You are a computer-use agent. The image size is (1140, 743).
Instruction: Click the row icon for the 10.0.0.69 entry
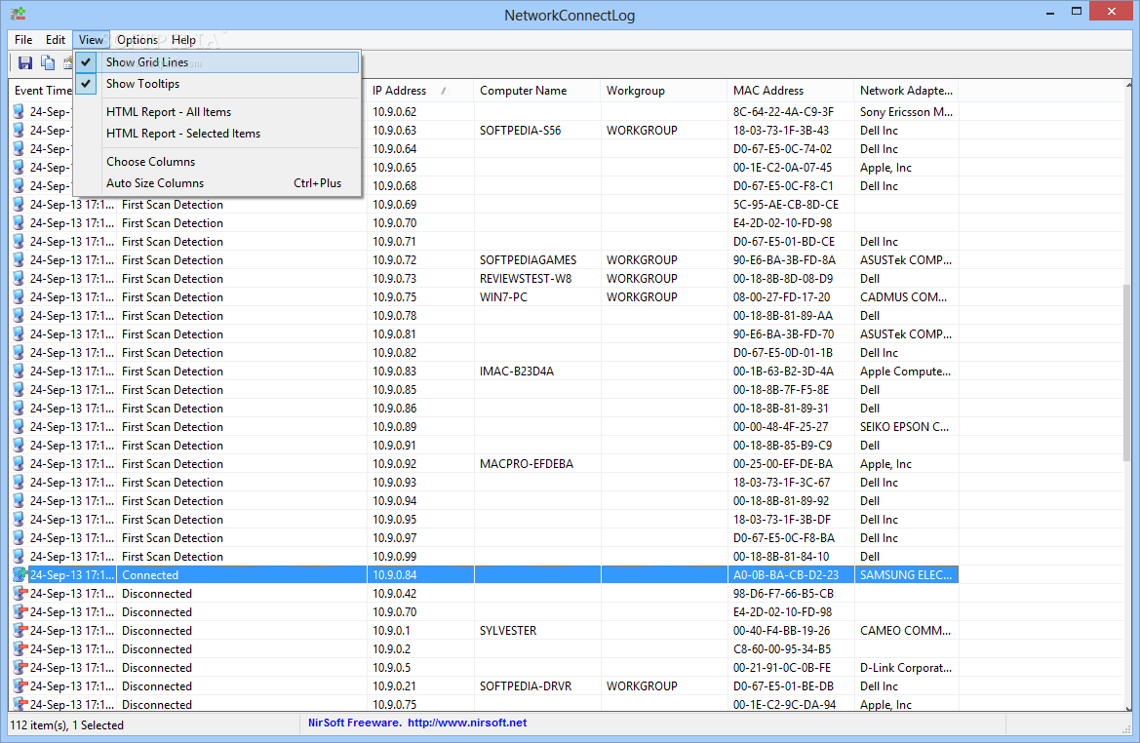[x=19, y=205]
